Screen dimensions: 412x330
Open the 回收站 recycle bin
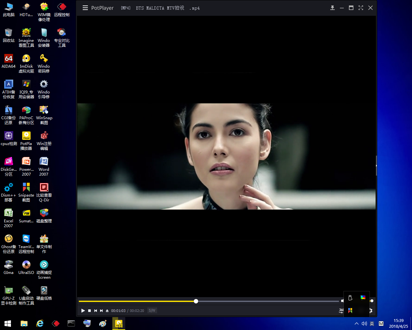tap(9, 35)
